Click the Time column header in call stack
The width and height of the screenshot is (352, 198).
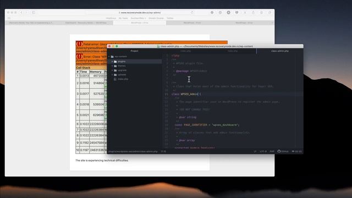coord(84,71)
